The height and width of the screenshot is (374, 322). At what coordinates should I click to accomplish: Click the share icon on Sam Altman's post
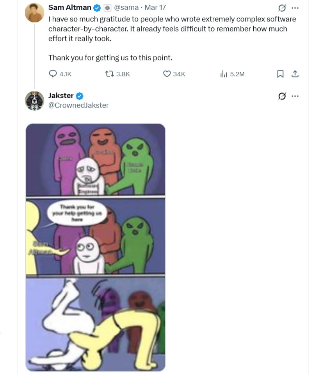point(295,74)
